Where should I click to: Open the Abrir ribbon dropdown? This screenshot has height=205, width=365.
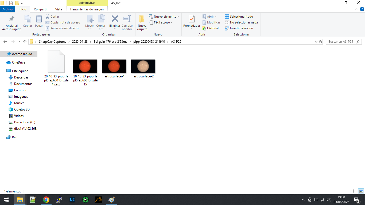point(209,17)
